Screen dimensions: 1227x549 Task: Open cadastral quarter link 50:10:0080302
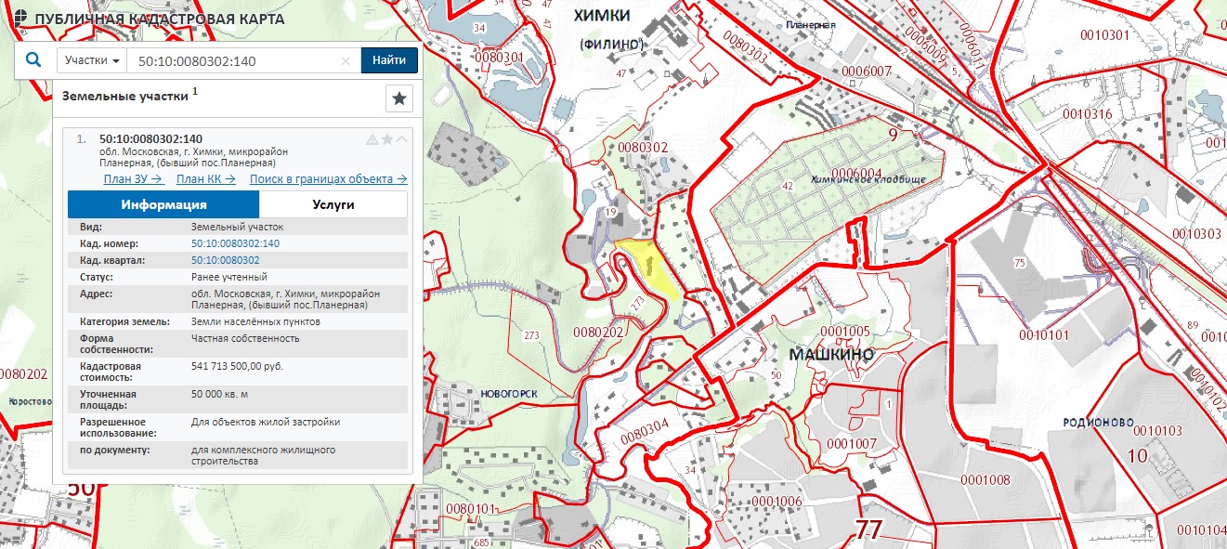[x=225, y=260]
